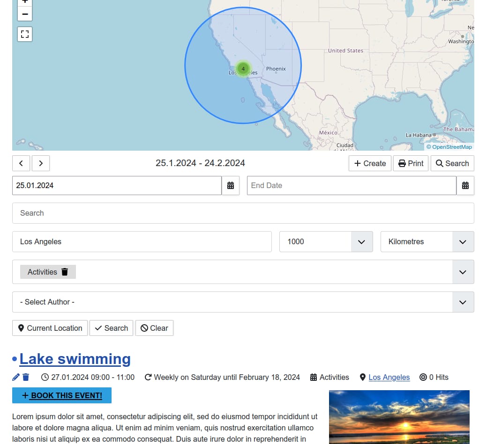Viewport: 479px width, 444px height.
Task: Open start date calendar picker icon
Action: (x=231, y=186)
